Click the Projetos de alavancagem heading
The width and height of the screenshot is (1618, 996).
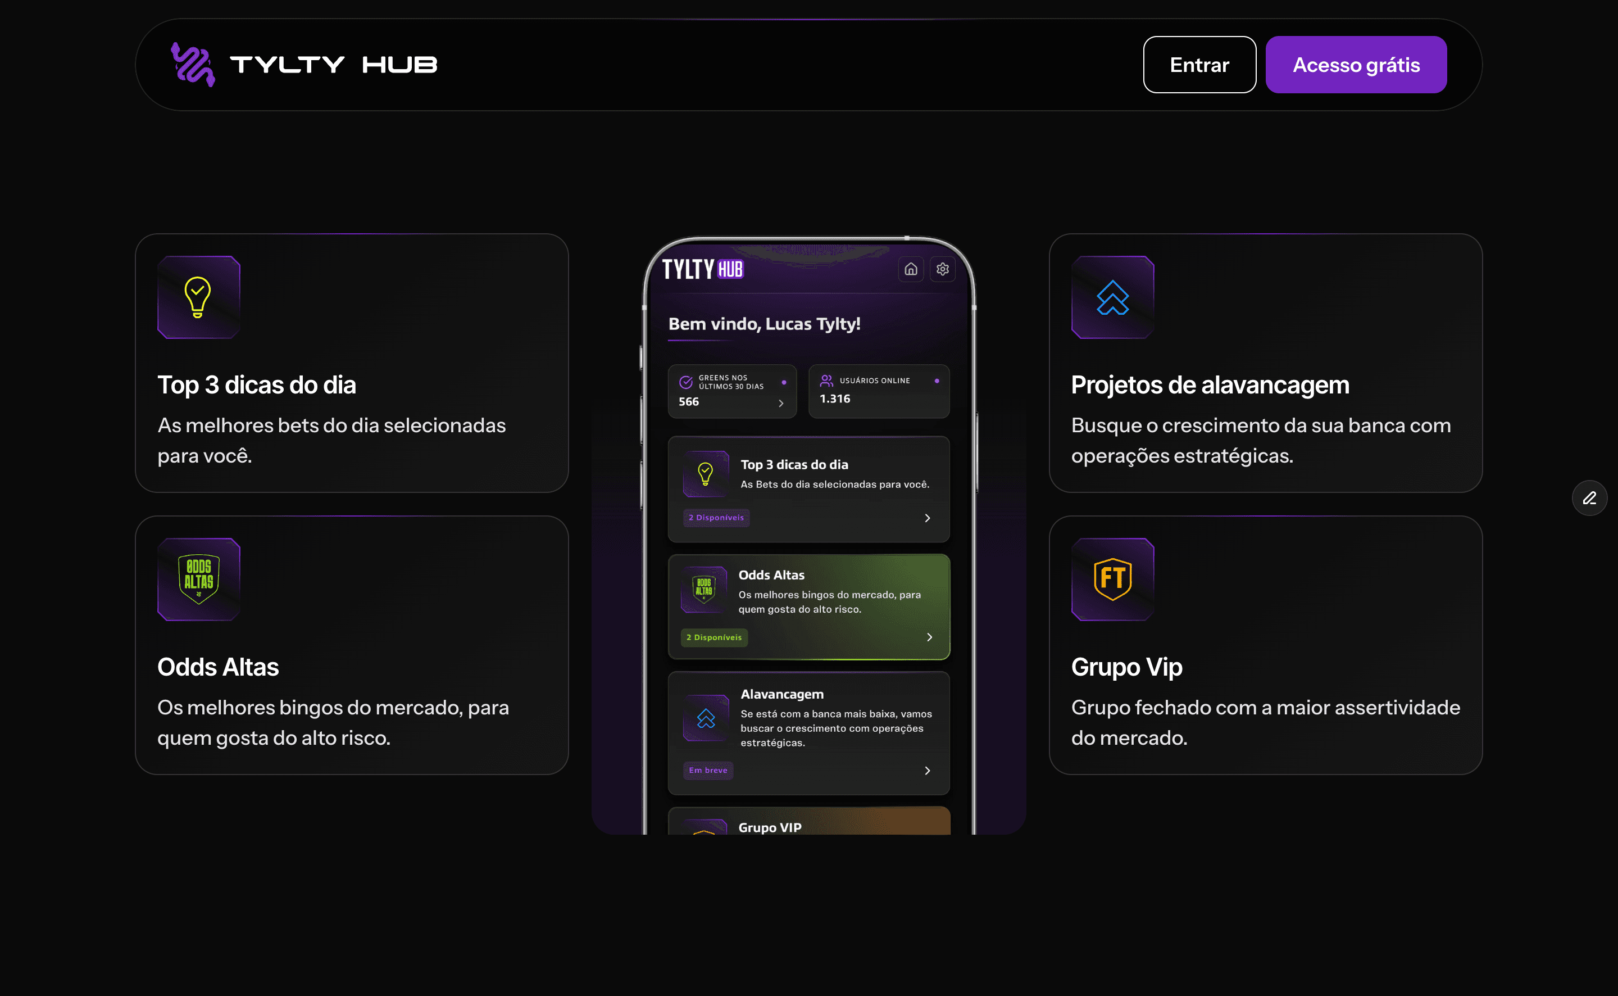tap(1209, 386)
